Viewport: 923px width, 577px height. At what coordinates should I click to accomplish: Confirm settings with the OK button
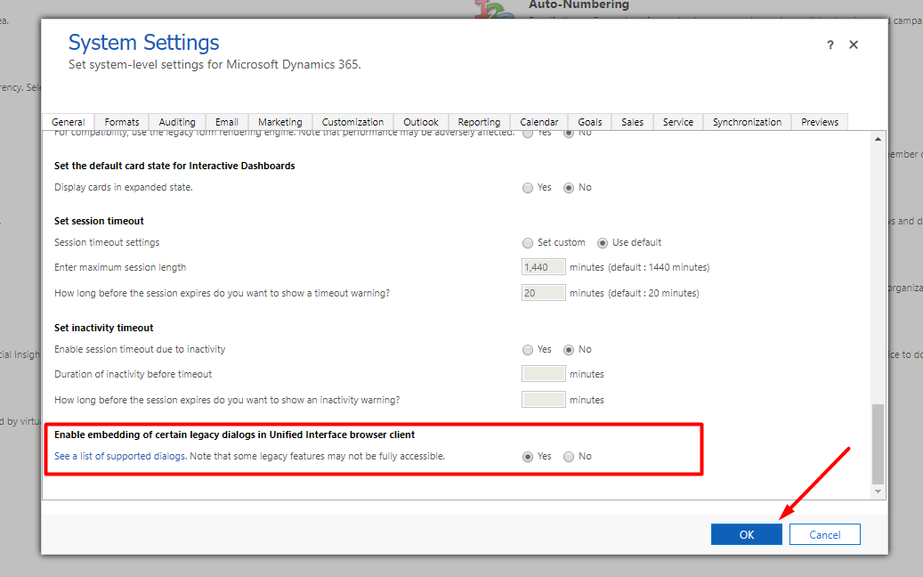(747, 534)
